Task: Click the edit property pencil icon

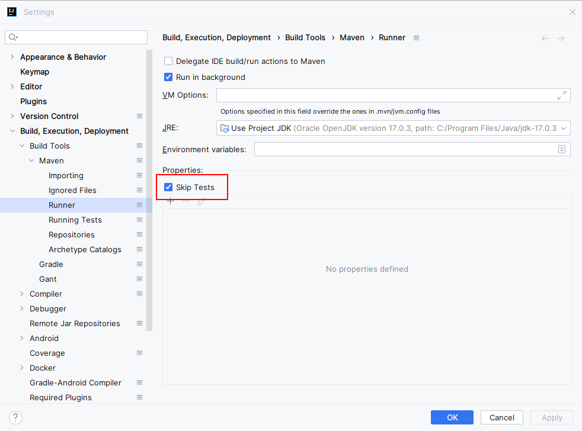Action: 202,201
